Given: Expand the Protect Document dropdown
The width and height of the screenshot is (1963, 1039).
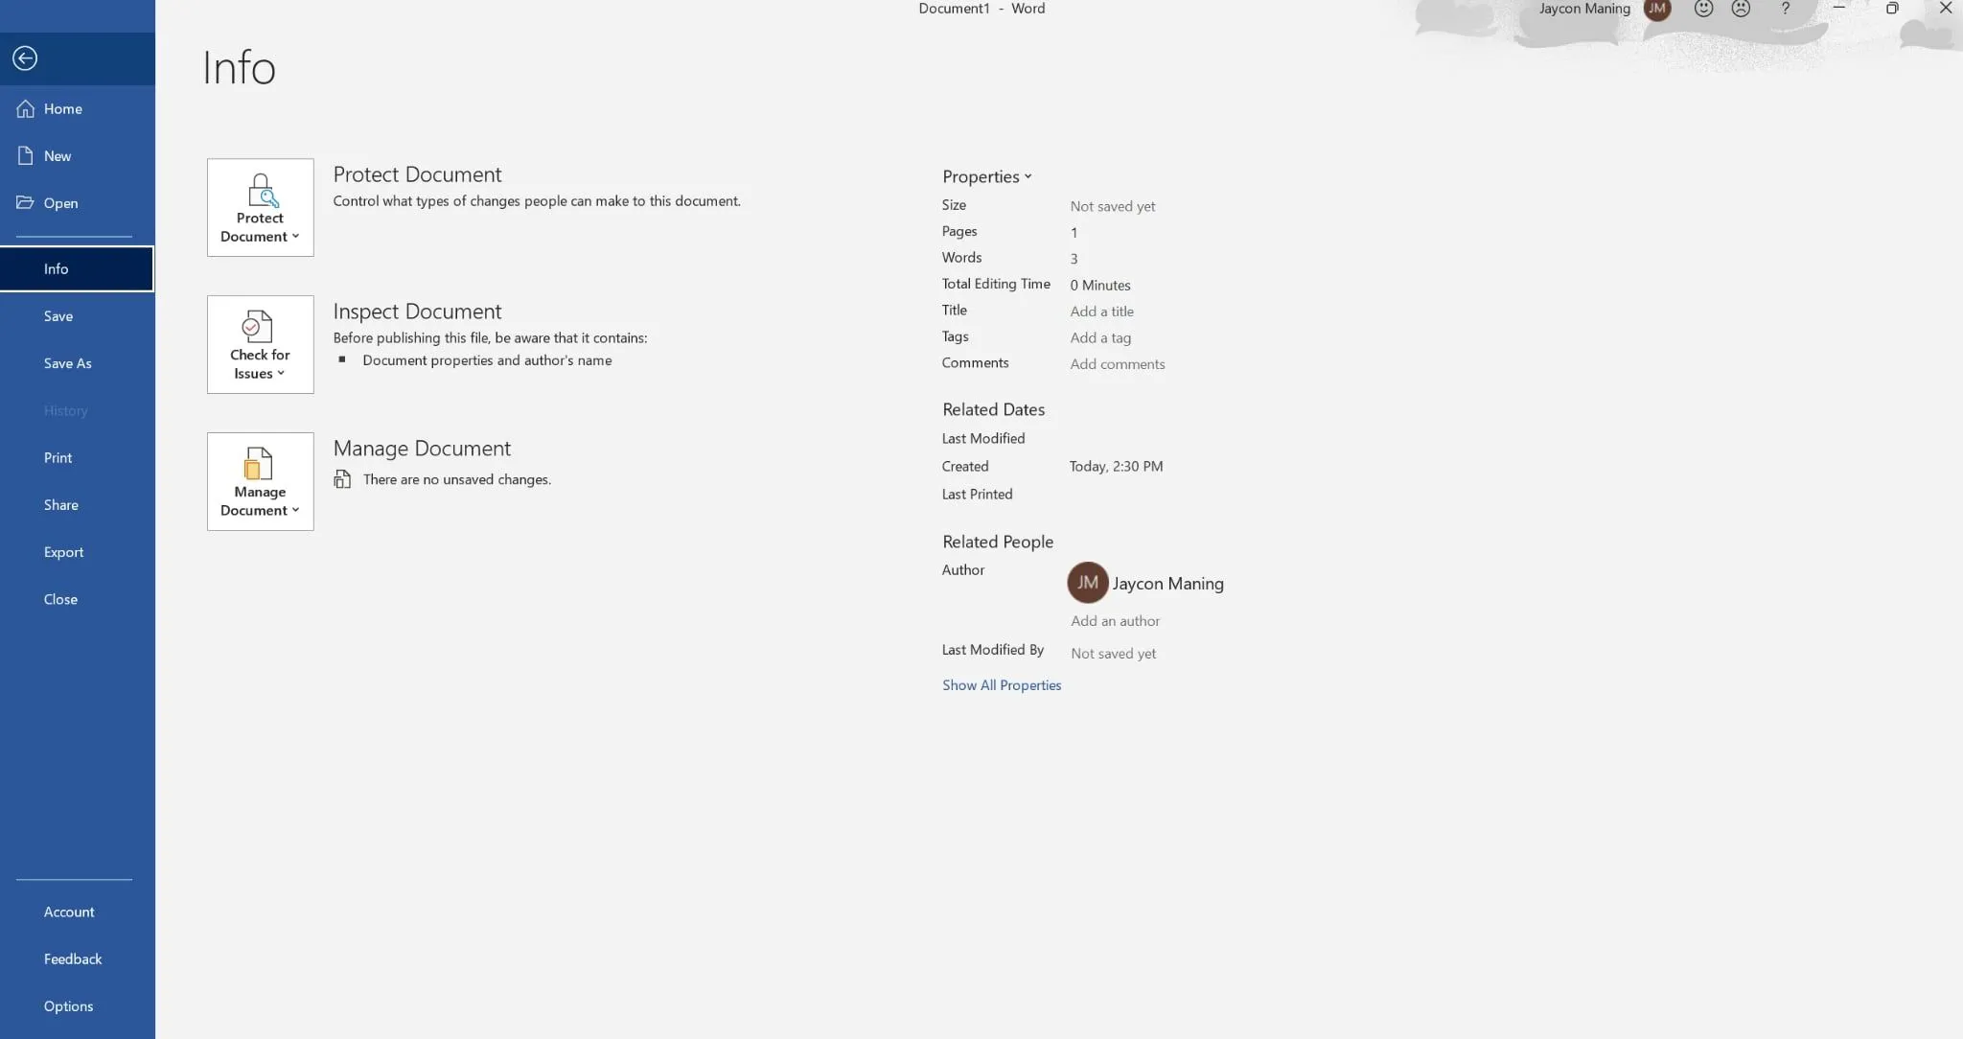Looking at the screenshot, I should click(260, 208).
